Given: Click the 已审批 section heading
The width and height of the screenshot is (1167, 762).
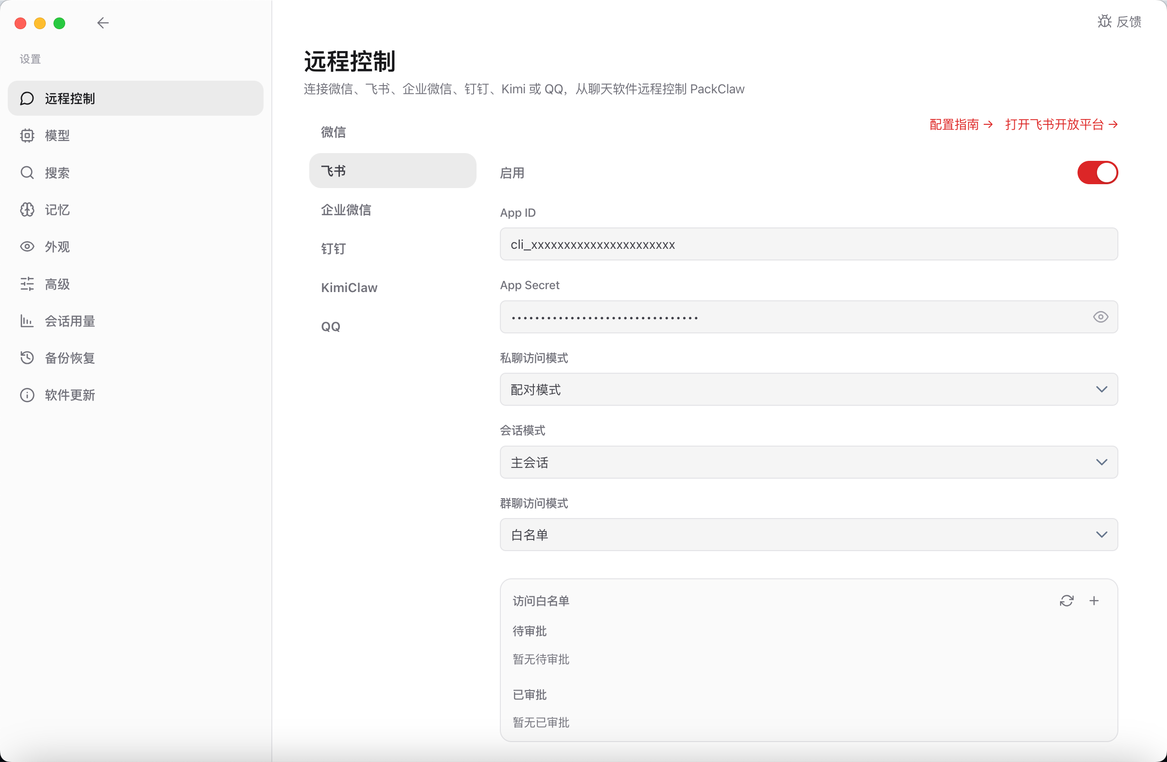Looking at the screenshot, I should (x=529, y=695).
